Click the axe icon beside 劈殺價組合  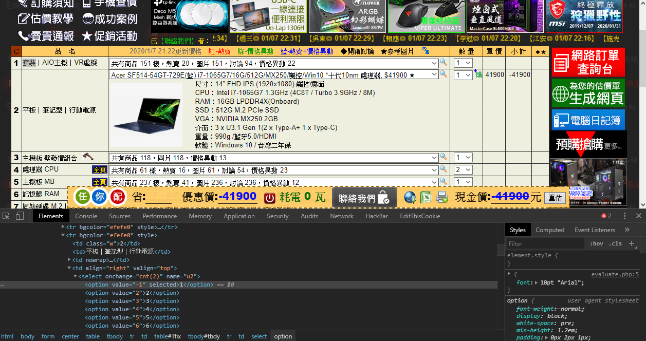(88, 156)
